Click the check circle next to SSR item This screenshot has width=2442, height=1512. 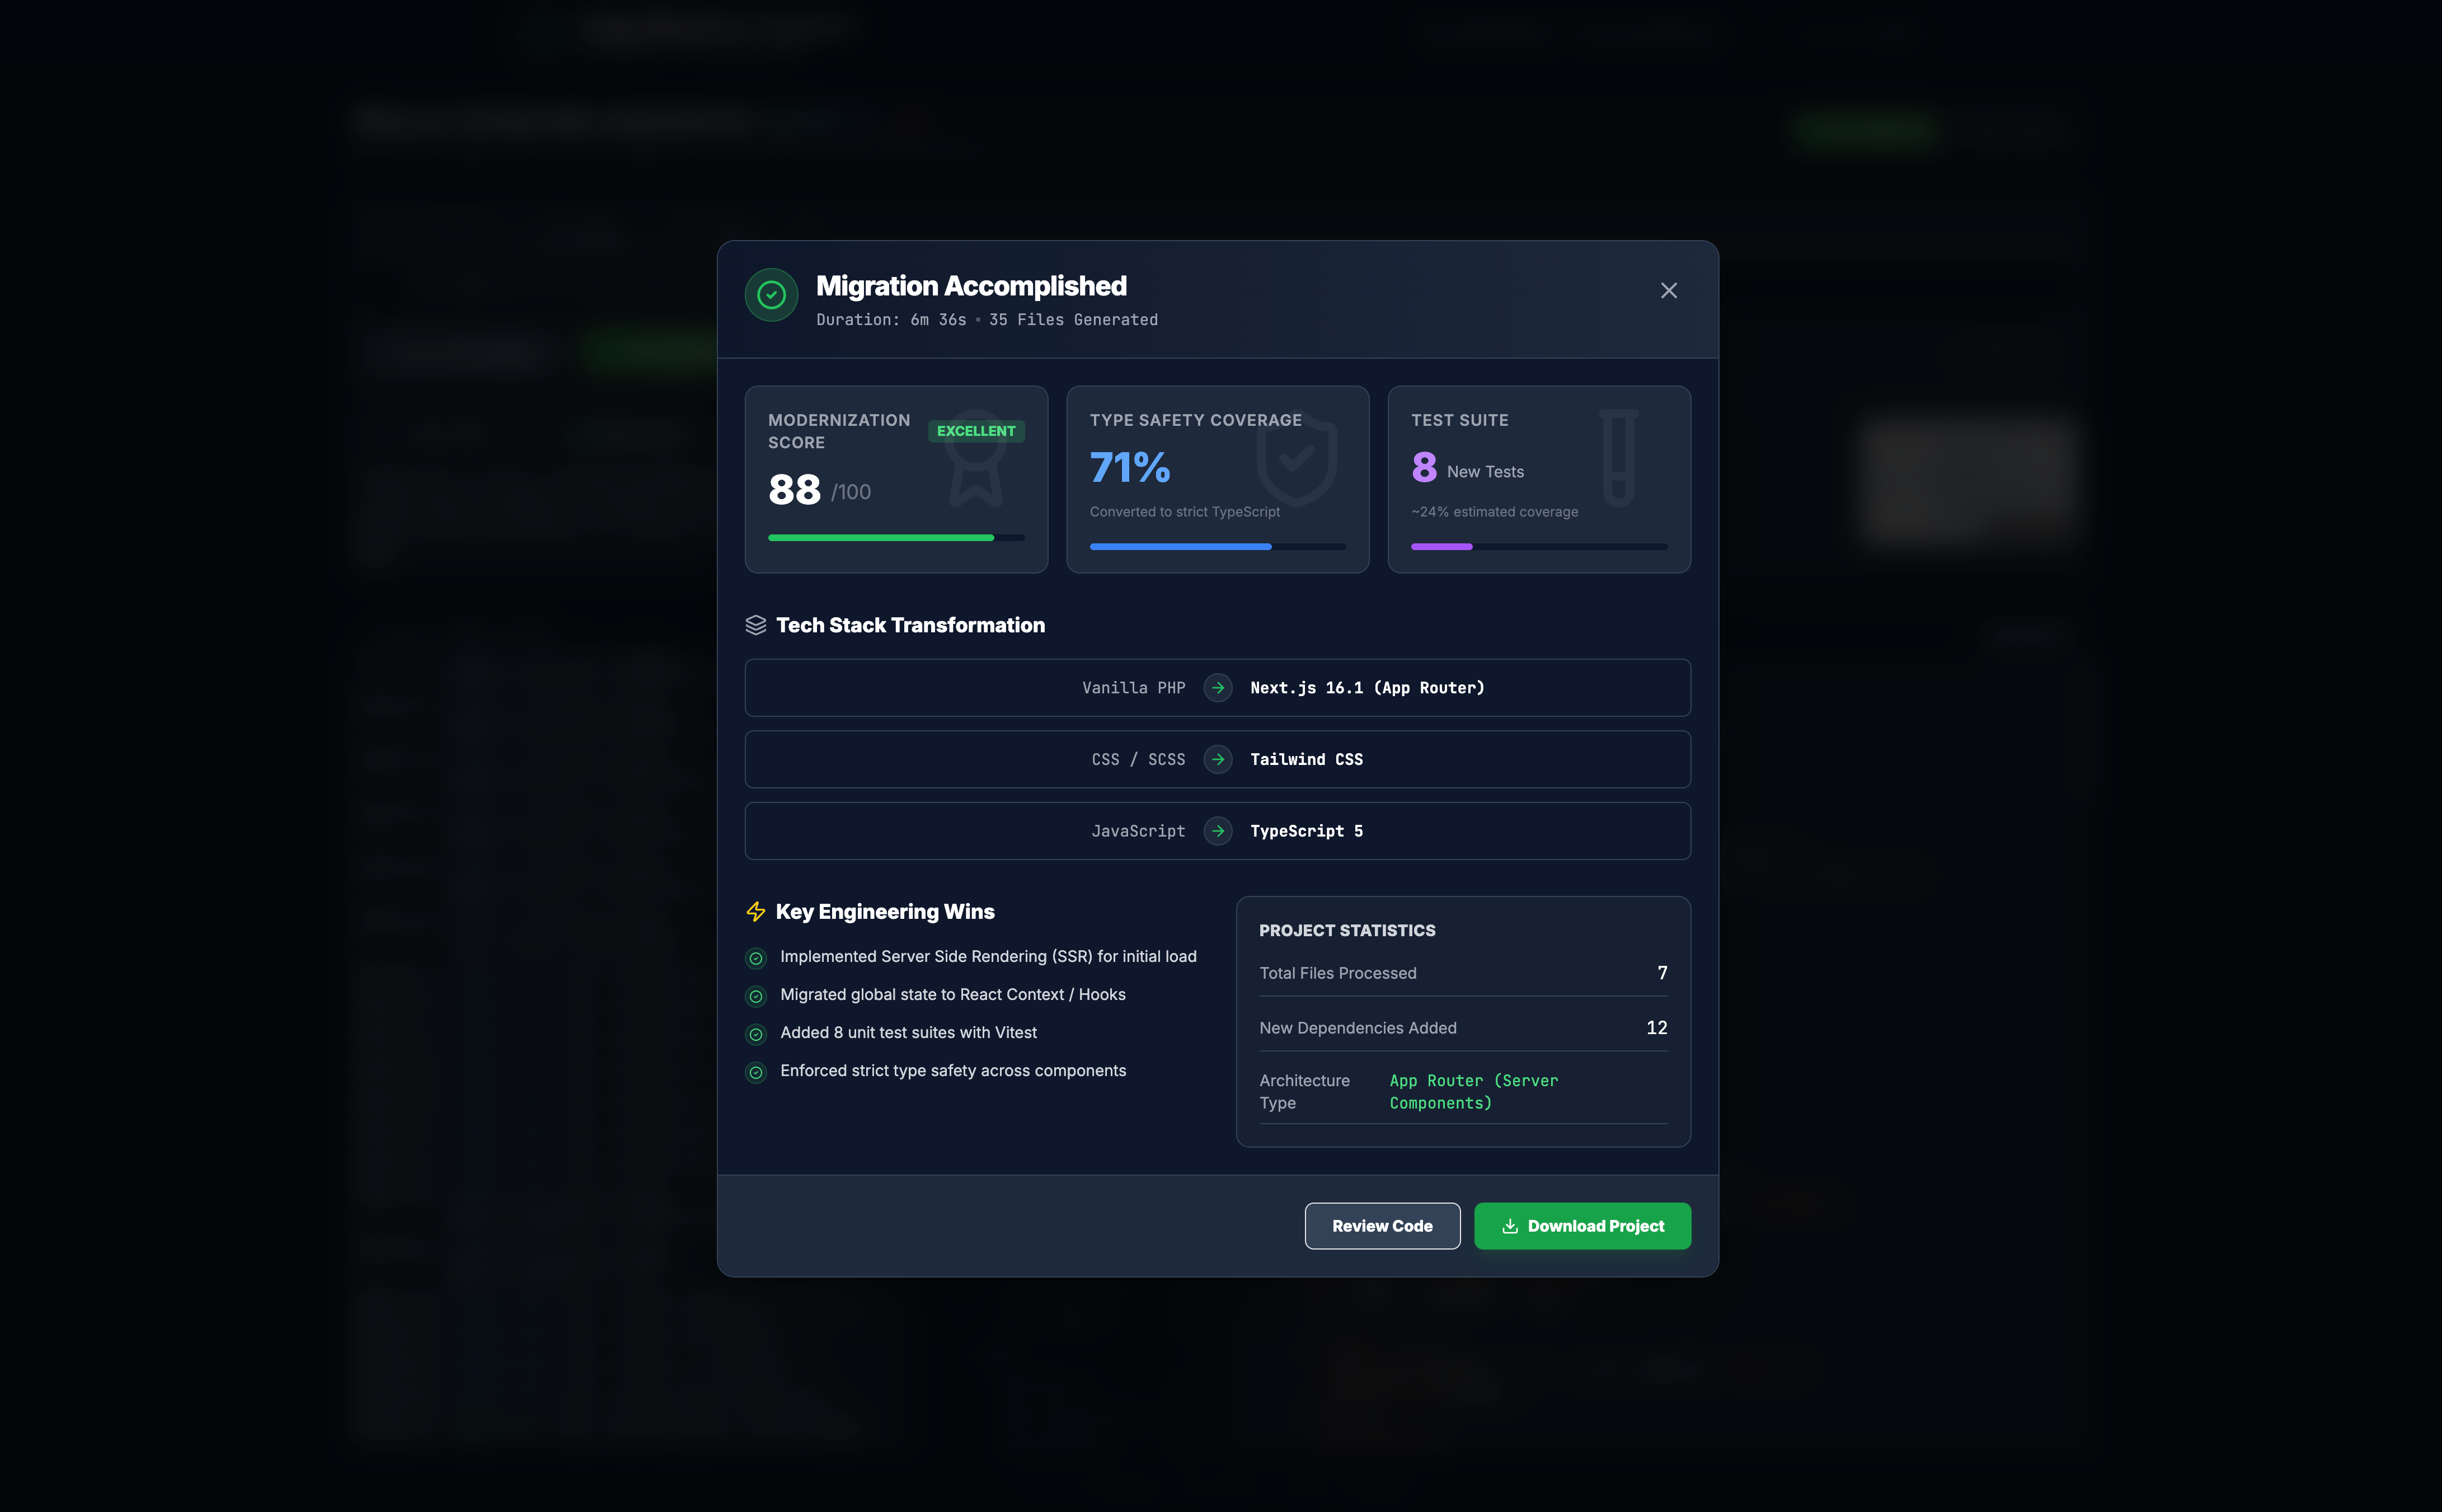click(756, 958)
